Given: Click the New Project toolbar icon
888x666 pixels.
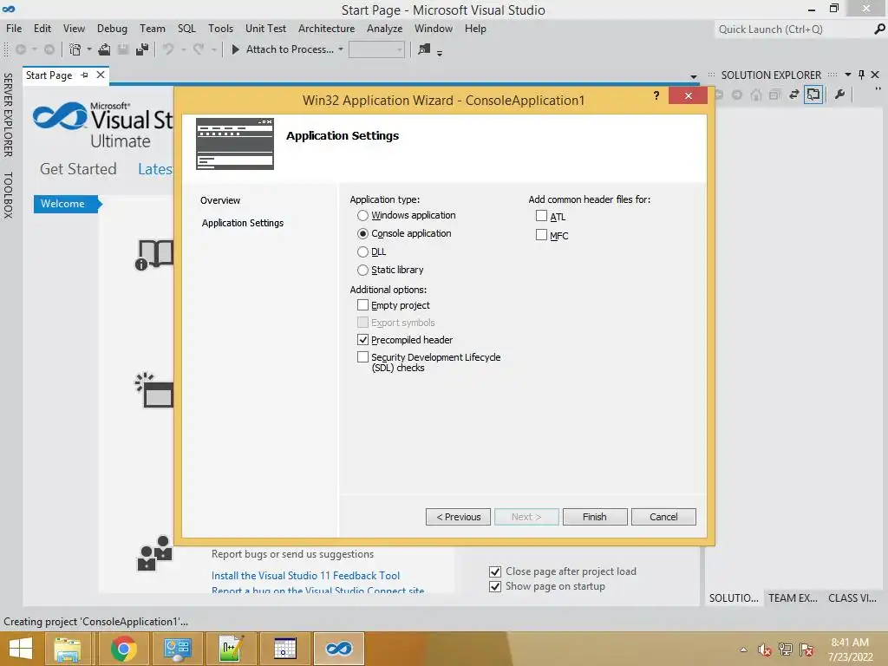Looking at the screenshot, I should click(x=75, y=49).
